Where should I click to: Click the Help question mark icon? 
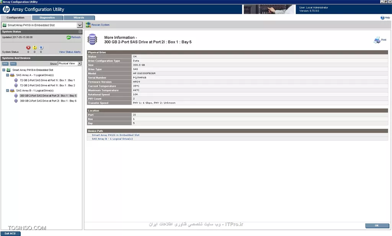[x=382, y=18]
